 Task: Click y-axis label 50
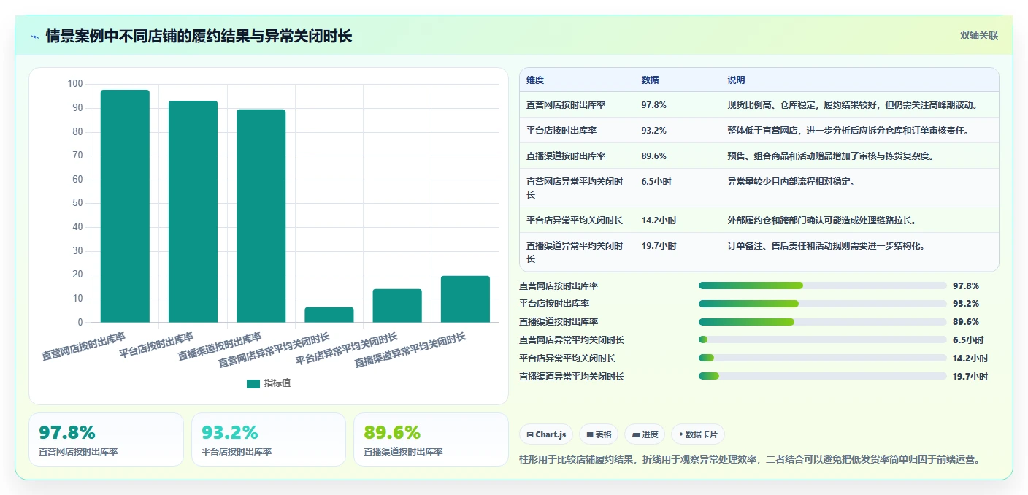pos(77,203)
